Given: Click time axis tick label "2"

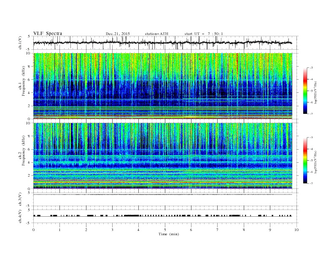Looking at the screenshot, I should pos(86,230).
